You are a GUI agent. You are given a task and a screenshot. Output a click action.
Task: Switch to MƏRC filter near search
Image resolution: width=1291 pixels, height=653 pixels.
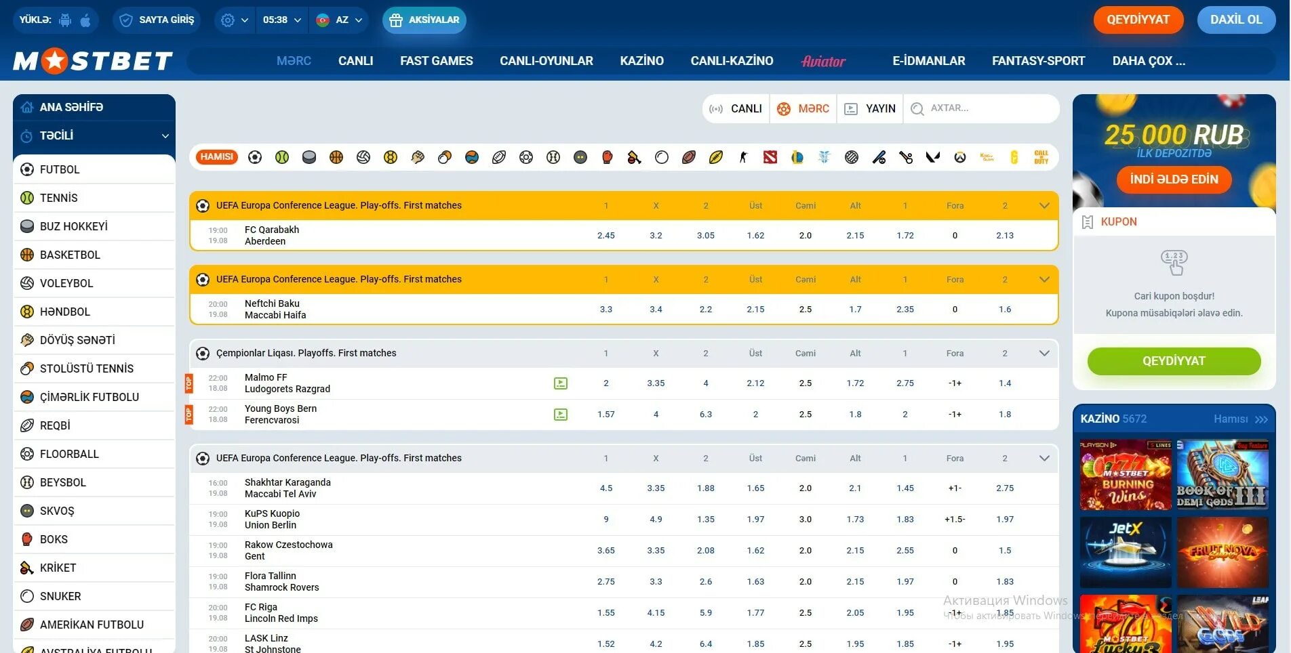(803, 108)
